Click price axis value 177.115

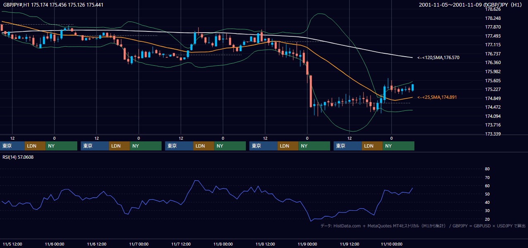pos(492,45)
